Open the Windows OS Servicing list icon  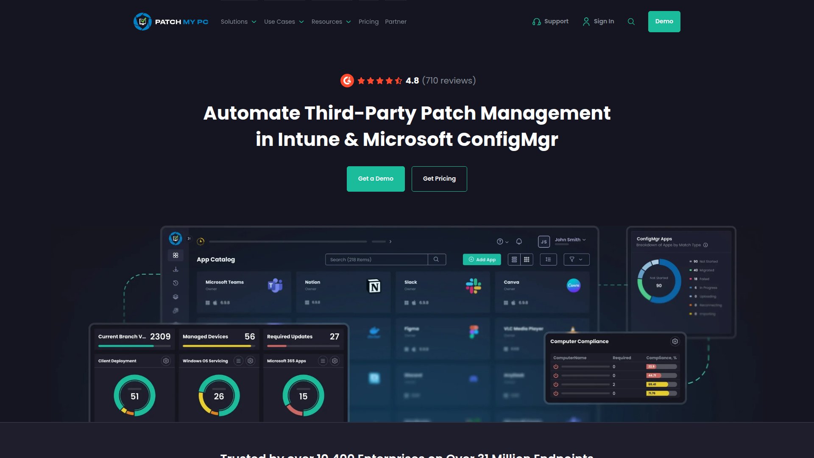[238, 361]
